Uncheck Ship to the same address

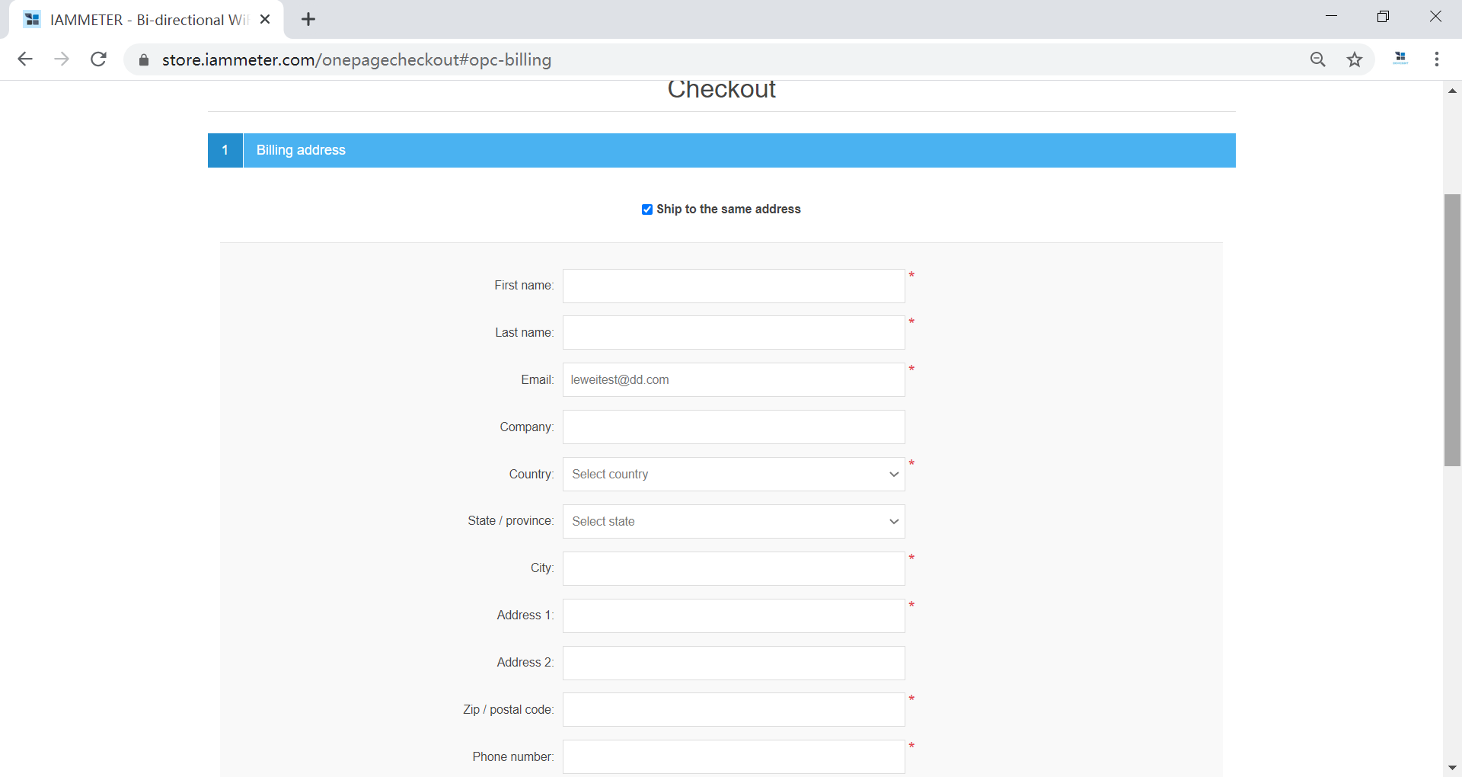tap(647, 209)
